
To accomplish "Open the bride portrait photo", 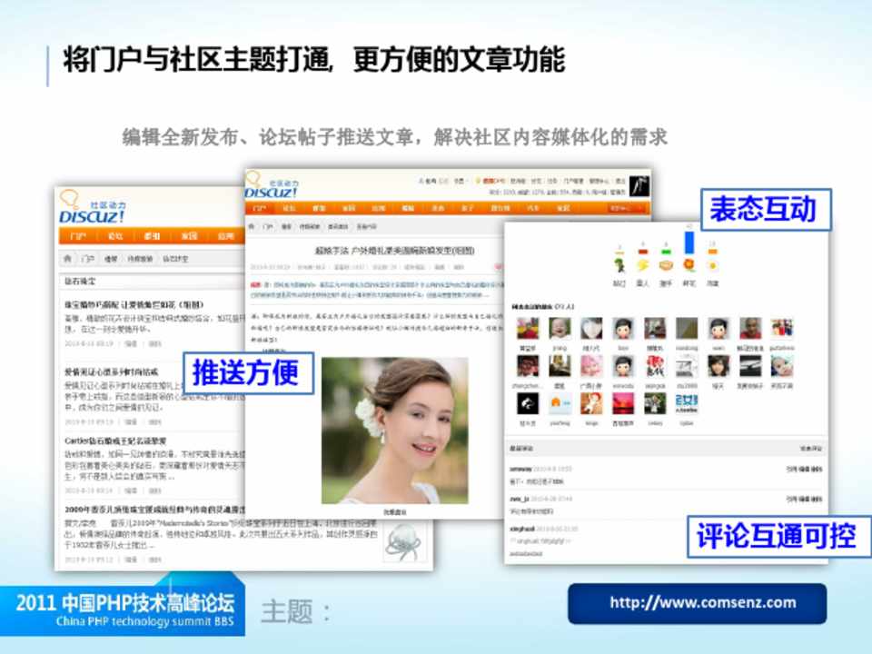I will (395, 430).
